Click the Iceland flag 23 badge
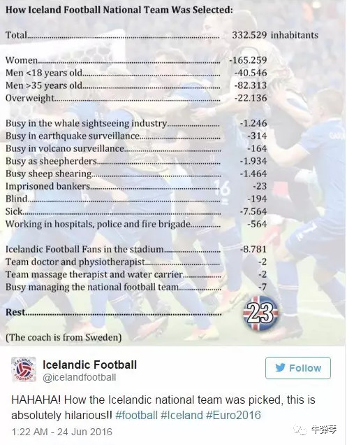Image resolution: width=347 pixels, height=445 pixels. point(260,313)
